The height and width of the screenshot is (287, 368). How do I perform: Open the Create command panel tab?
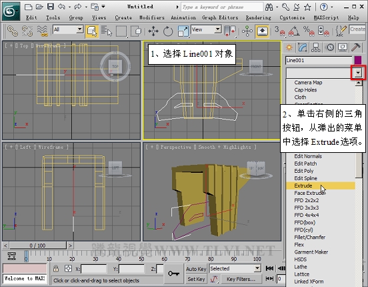[x=289, y=47]
